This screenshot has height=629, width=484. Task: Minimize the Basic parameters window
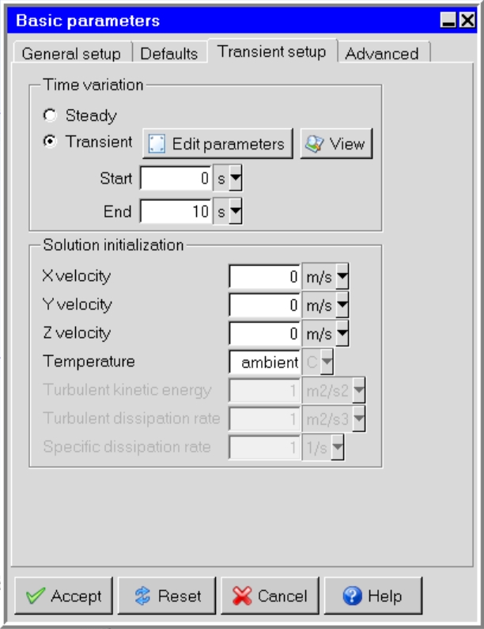point(448,22)
